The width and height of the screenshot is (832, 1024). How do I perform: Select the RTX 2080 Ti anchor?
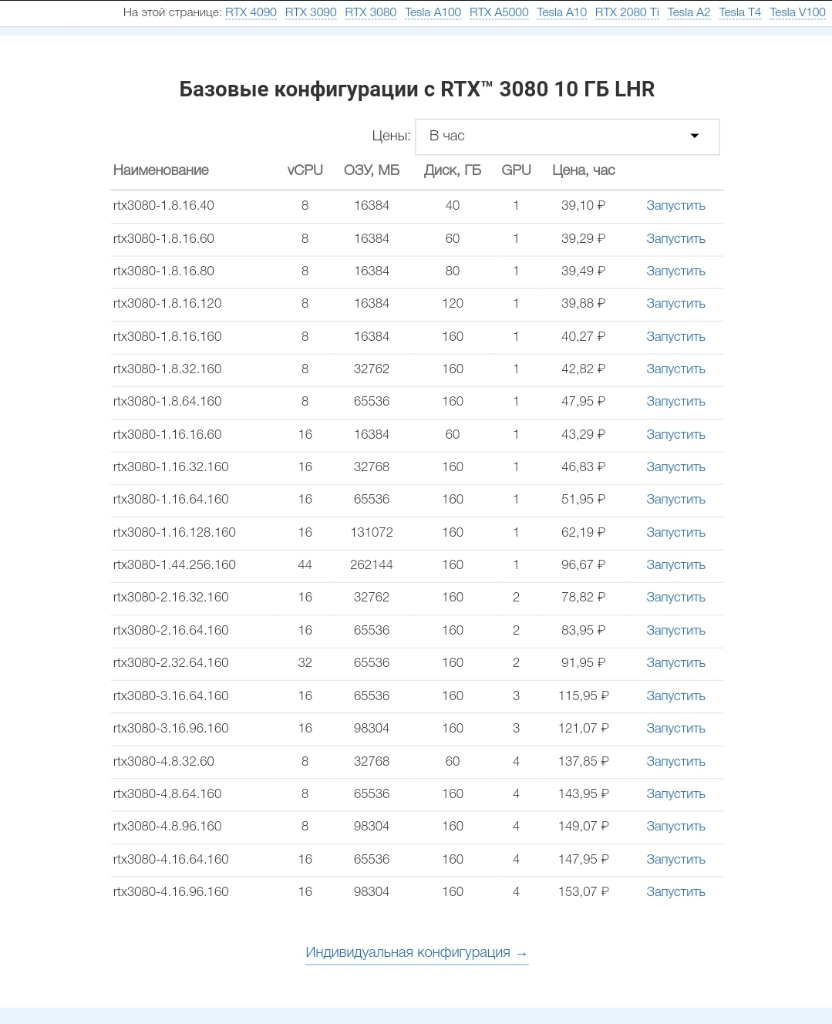pyautogui.click(x=627, y=12)
